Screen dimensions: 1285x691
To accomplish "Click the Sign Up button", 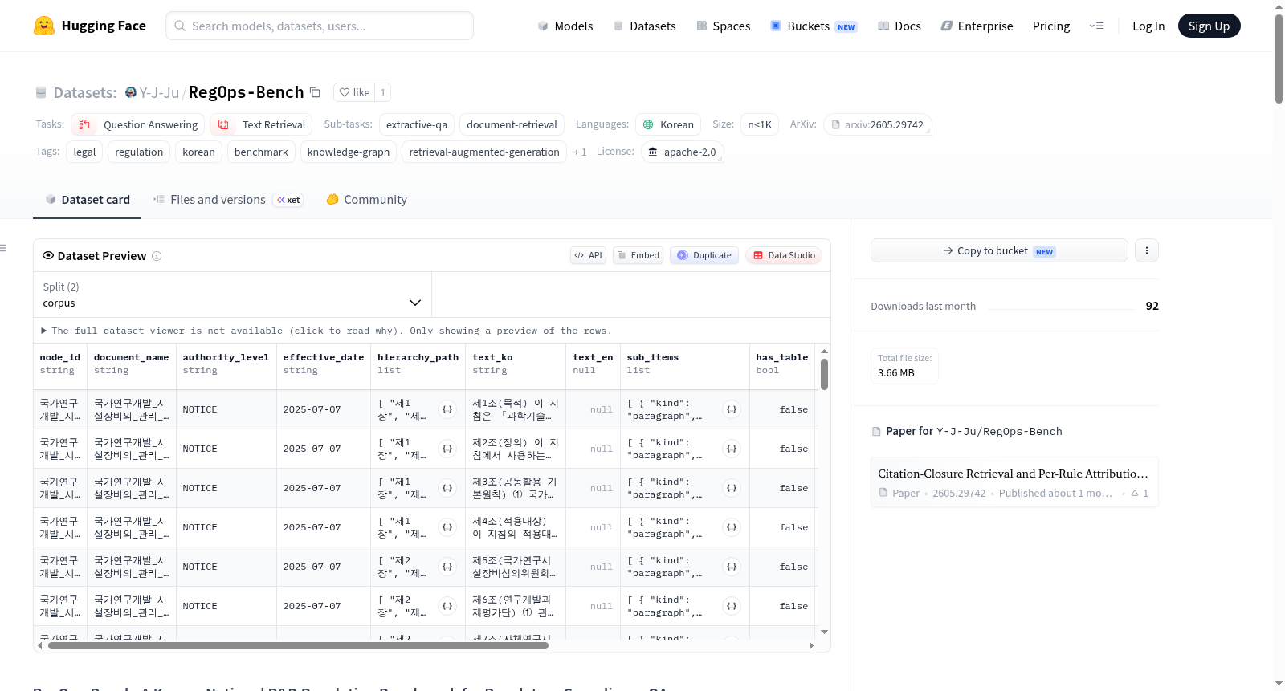I will pos(1209,26).
